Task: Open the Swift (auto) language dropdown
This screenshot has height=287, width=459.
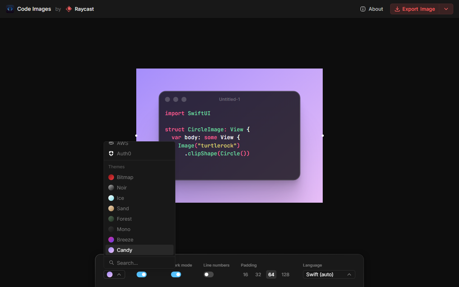Action: (329, 274)
